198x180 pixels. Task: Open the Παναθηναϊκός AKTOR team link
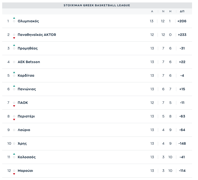(37, 35)
